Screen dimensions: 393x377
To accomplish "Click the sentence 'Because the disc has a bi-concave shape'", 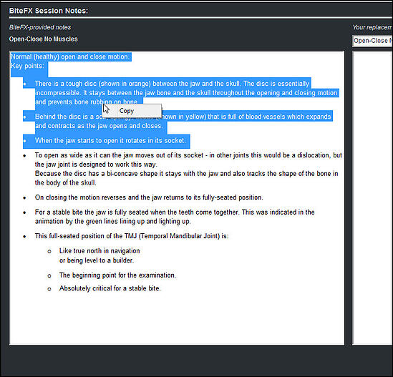I will (x=186, y=178).
